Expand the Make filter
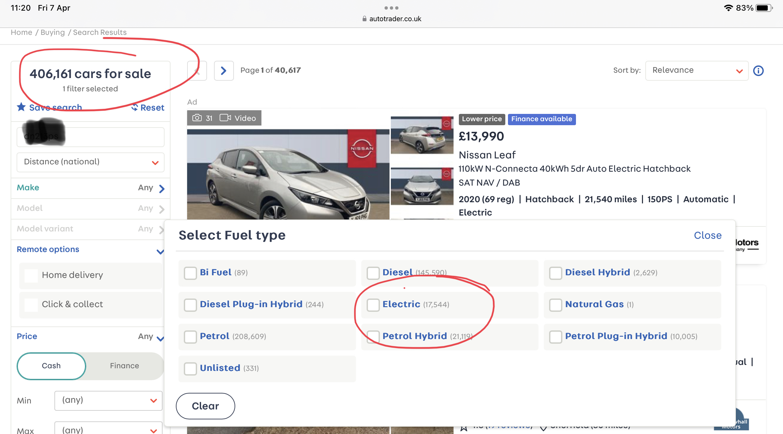 tap(91, 188)
